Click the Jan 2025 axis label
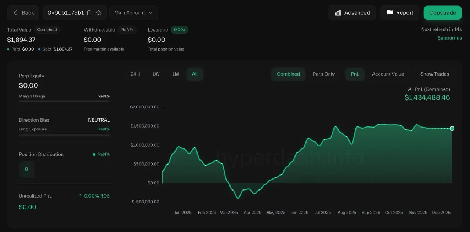The width and height of the screenshot is (470, 232). tap(183, 213)
